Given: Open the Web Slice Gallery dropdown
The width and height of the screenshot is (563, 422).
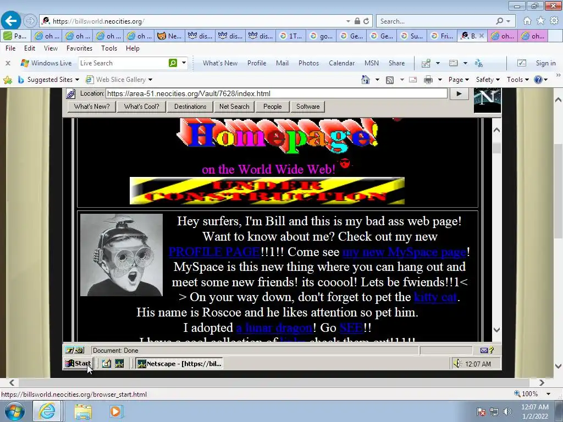Looking at the screenshot, I should point(150,80).
